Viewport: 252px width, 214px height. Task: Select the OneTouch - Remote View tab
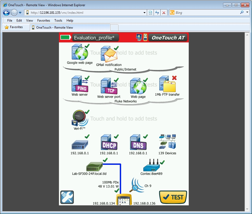tap(70, 28)
